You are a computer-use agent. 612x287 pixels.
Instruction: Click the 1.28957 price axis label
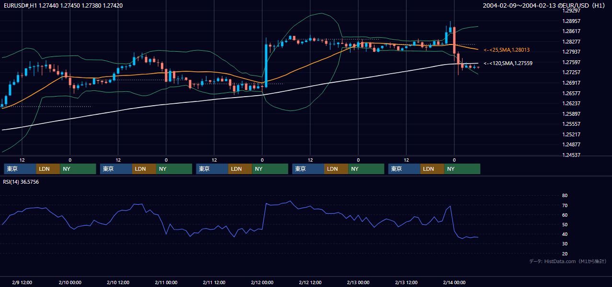(571, 21)
